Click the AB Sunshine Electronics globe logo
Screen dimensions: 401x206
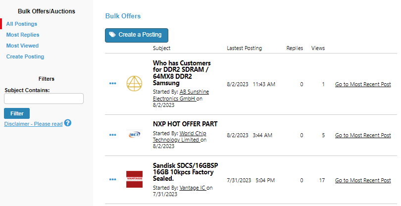click(134, 84)
